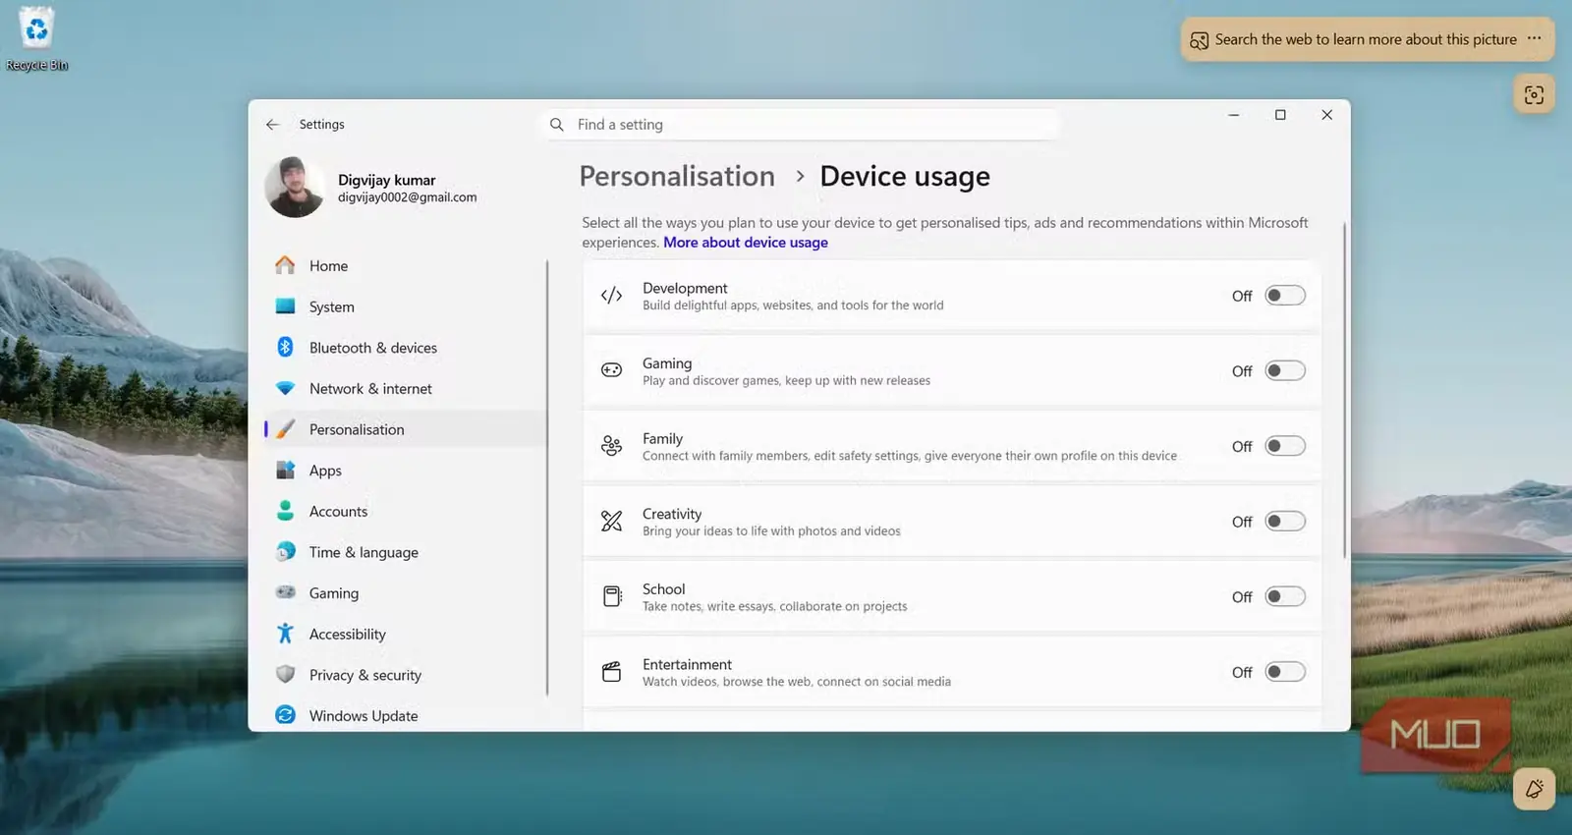1572x835 pixels.
Task: Click the Windows Update sync icon
Action: point(285,715)
